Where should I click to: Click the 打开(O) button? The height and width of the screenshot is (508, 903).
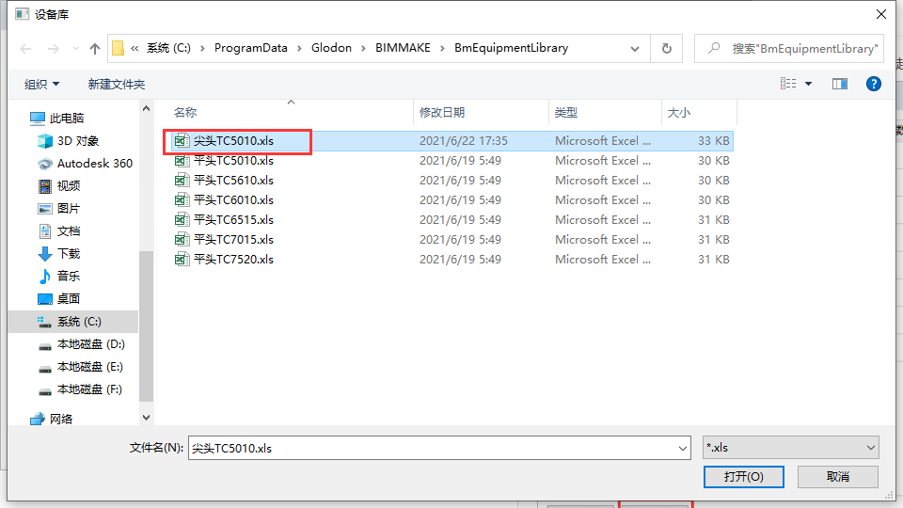(743, 477)
